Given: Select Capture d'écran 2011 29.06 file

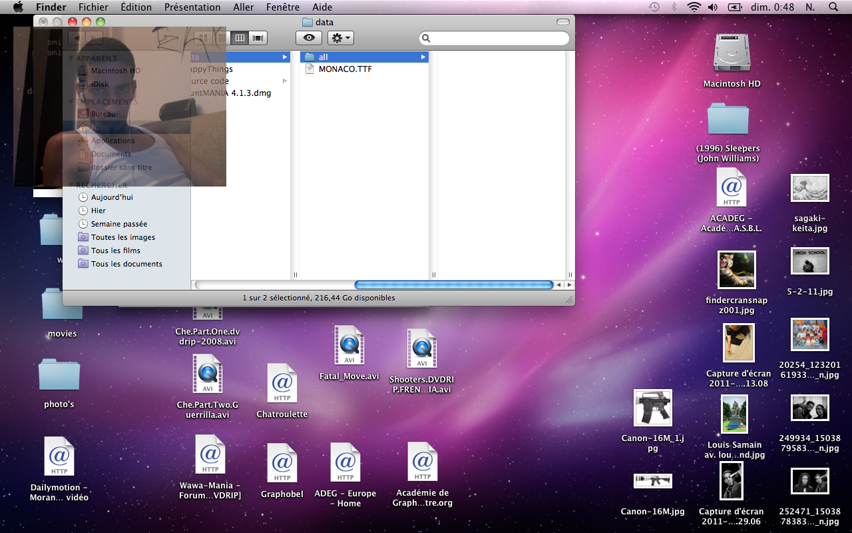Looking at the screenshot, I should pos(731,481).
